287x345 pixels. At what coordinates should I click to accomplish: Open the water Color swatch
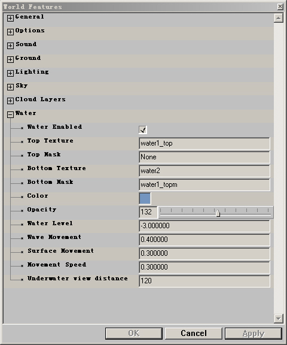click(145, 198)
